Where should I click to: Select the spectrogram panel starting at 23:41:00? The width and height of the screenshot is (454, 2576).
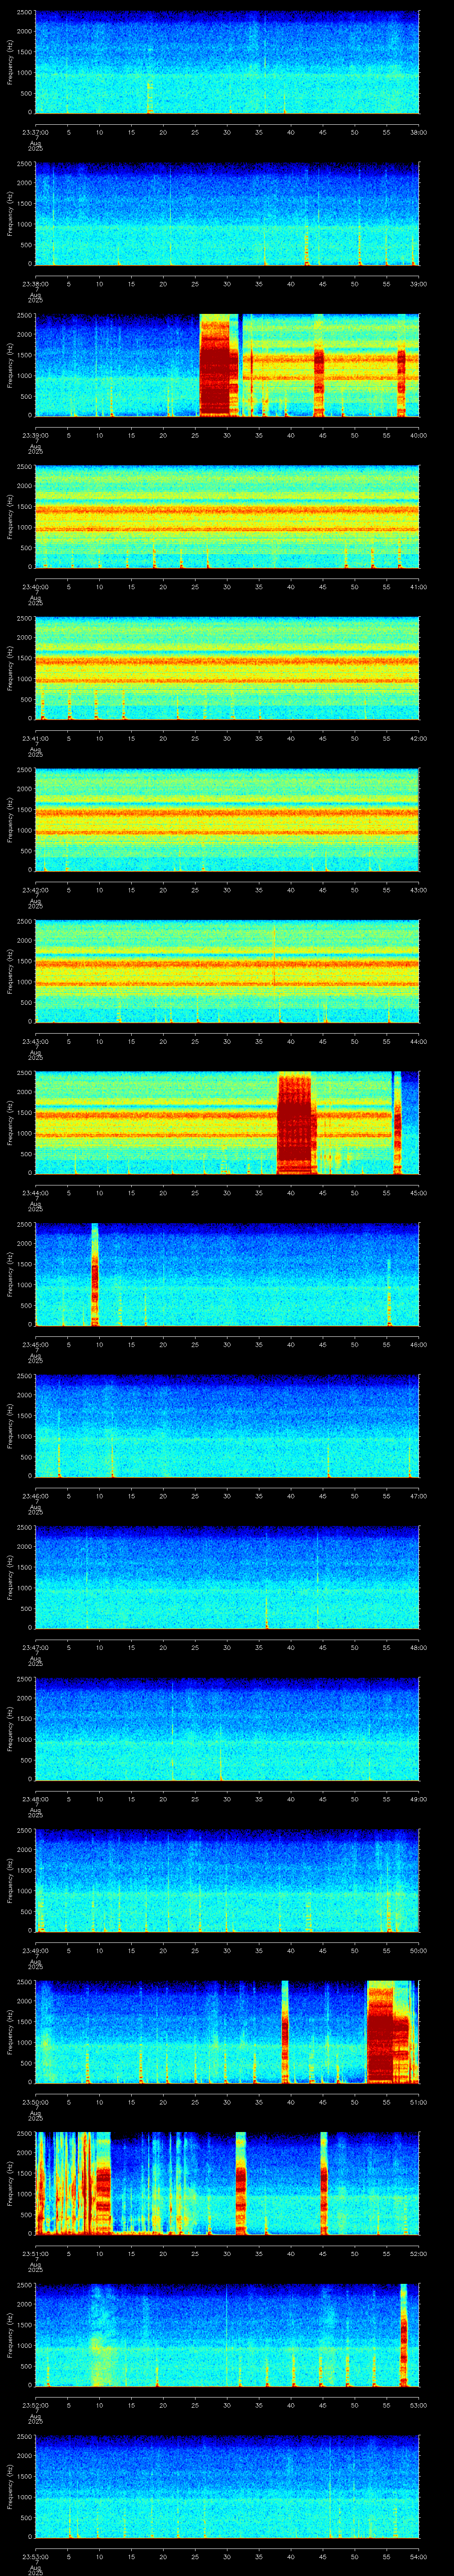(x=227, y=668)
